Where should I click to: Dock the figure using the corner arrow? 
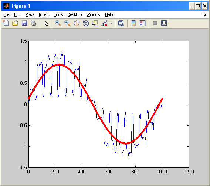click(205, 14)
